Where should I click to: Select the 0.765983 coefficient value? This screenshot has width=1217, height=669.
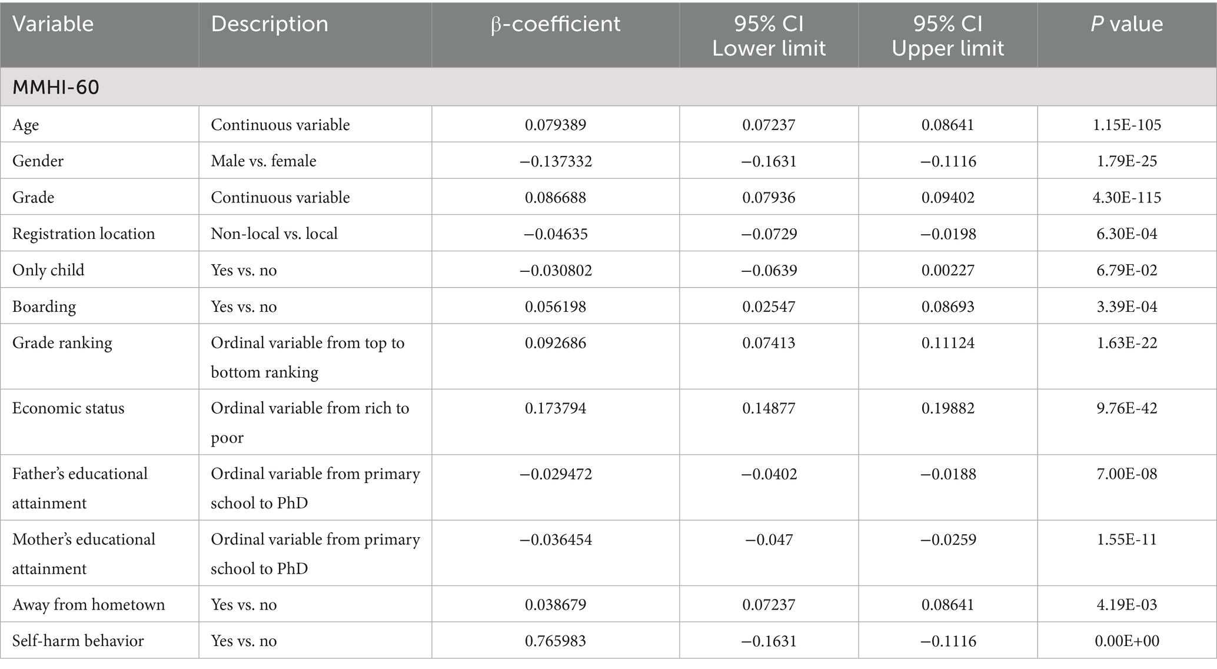[556, 641]
